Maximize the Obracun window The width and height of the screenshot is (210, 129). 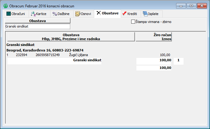[192, 6]
